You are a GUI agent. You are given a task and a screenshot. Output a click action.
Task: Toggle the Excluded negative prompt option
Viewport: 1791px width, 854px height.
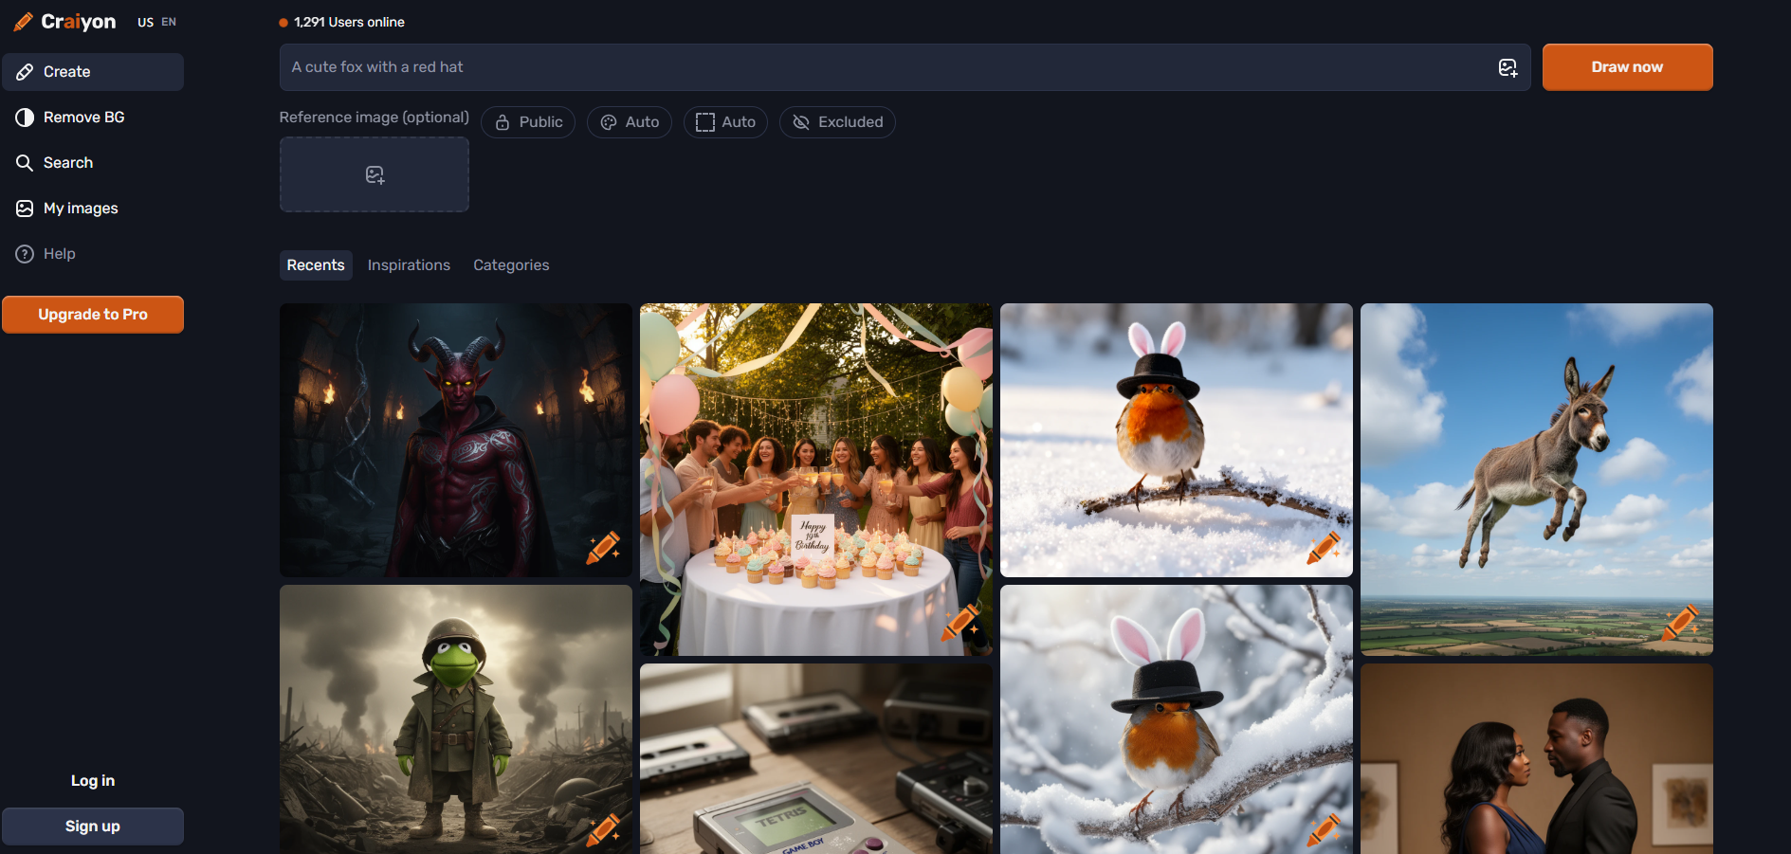click(x=837, y=122)
